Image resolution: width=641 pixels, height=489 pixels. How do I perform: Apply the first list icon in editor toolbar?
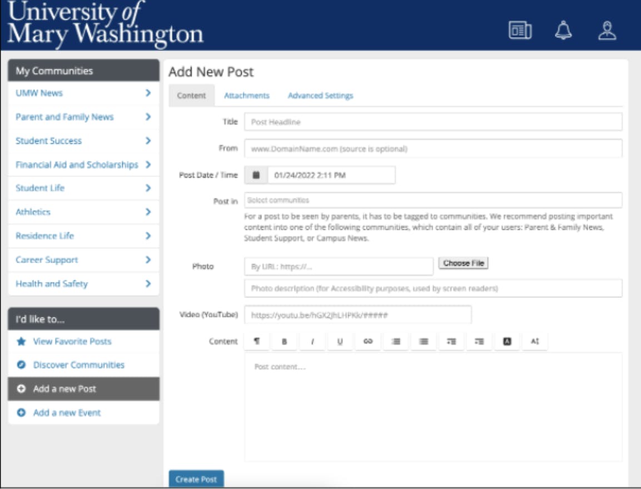tap(396, 341)
